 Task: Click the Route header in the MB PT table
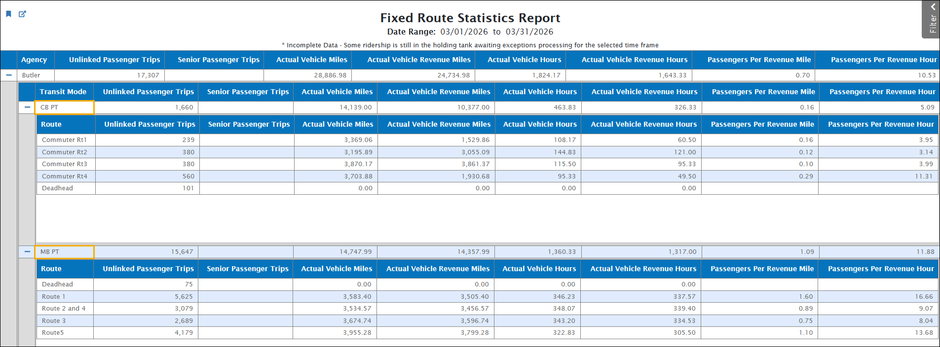coord(51,269)
